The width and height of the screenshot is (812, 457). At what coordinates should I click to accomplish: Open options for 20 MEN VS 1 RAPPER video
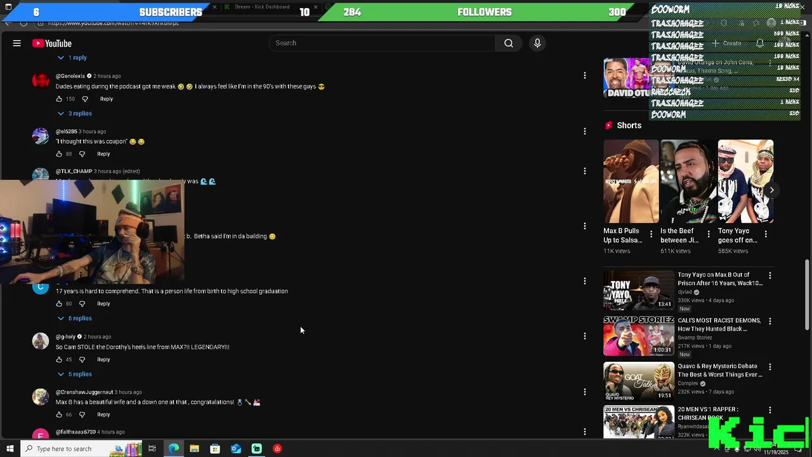click(770, 410)
